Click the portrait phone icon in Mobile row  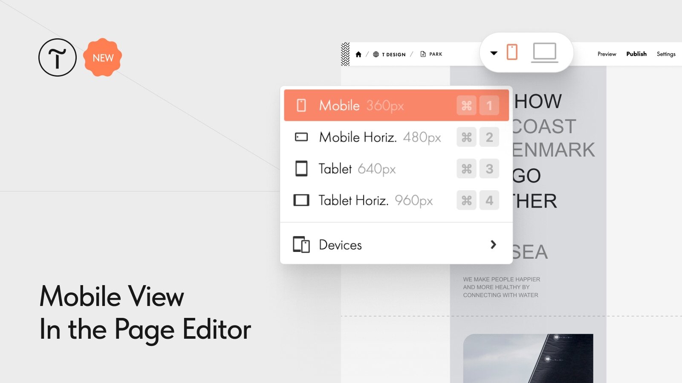301,105
